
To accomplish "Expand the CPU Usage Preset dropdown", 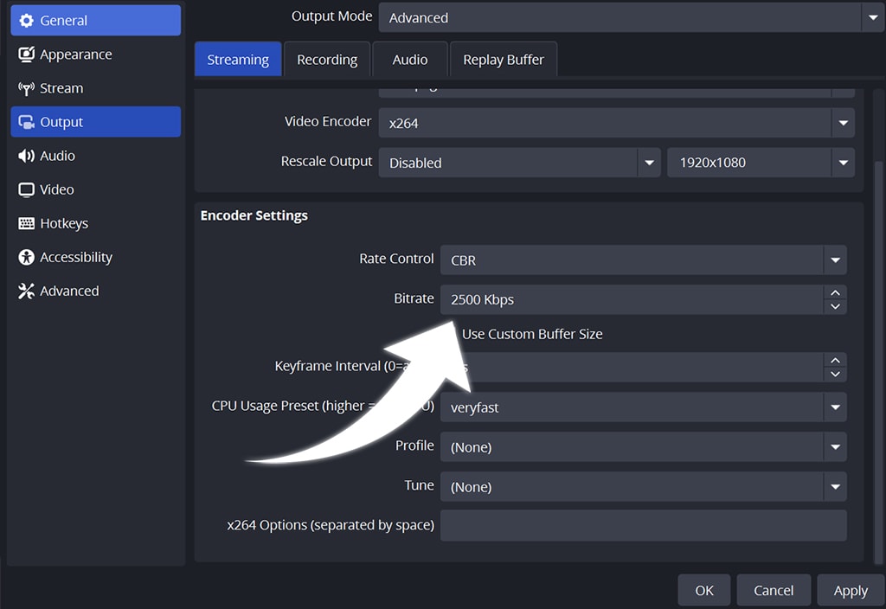I will click(835, 407).
